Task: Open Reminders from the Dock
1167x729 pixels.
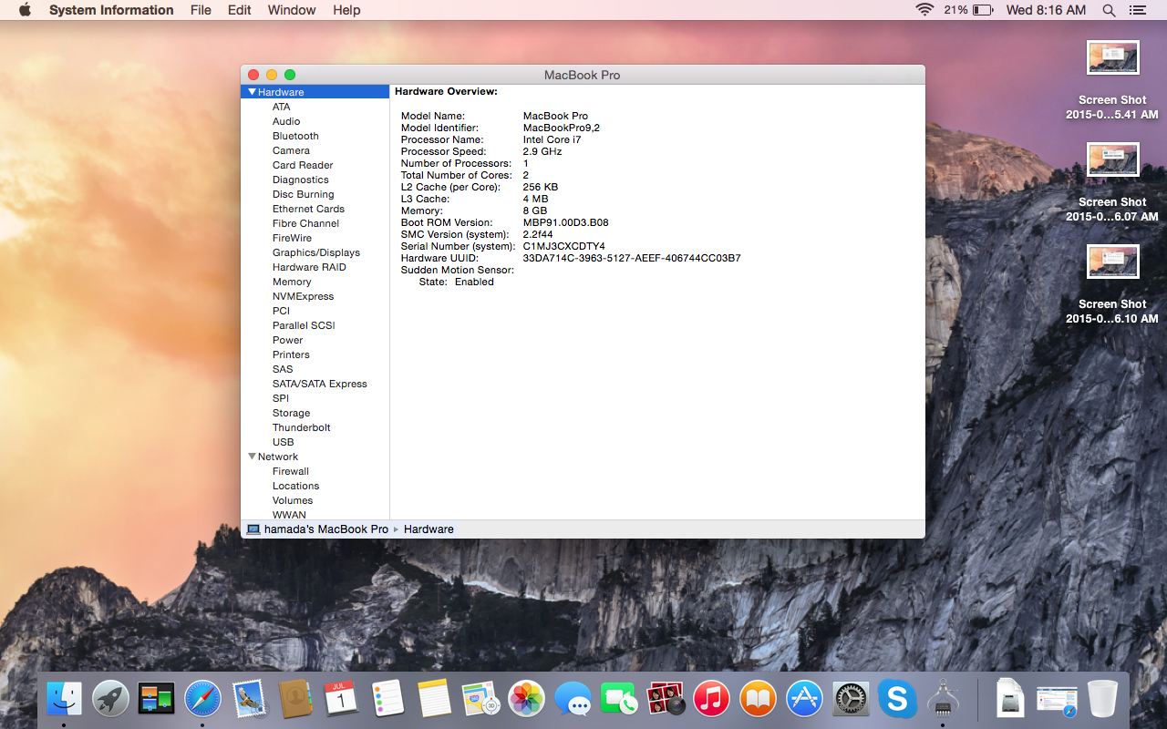Action: pyautogui.click(x=387, y=699)
